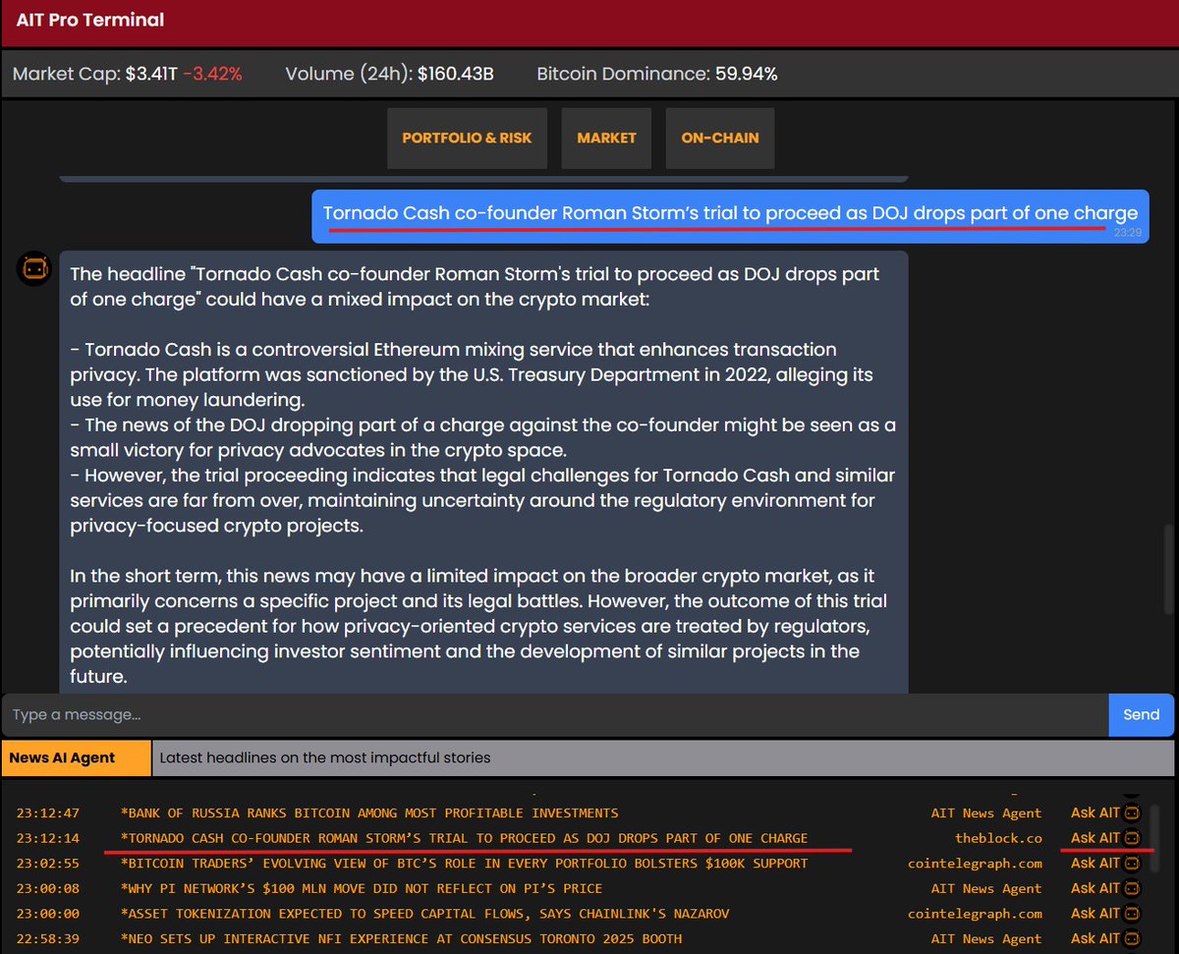Ask AIT robot icon for NEO headline
1179x954 pixels.
coord(1132,938)
